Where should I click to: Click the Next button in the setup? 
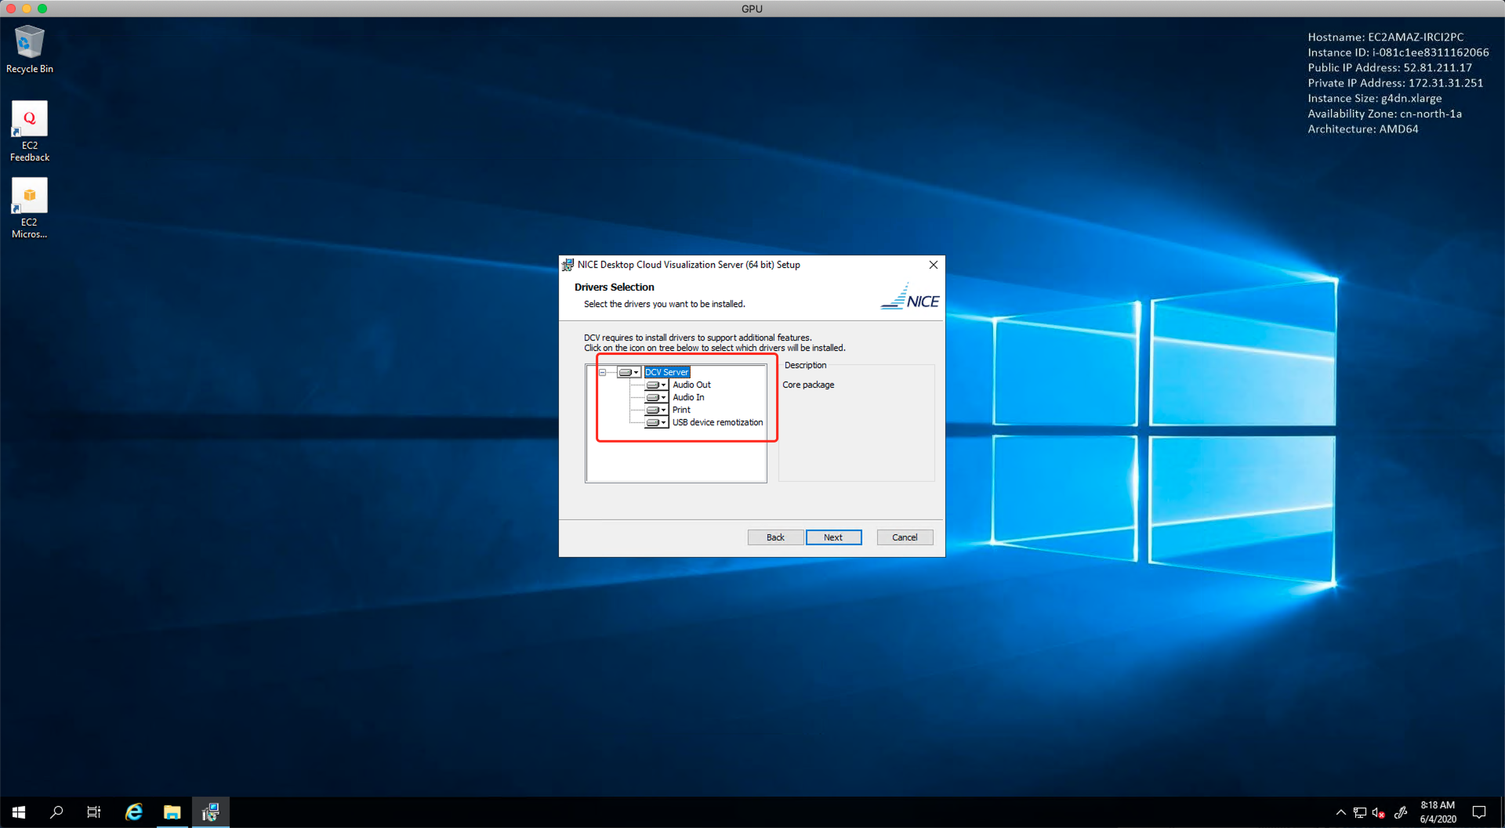click(833, 537)
